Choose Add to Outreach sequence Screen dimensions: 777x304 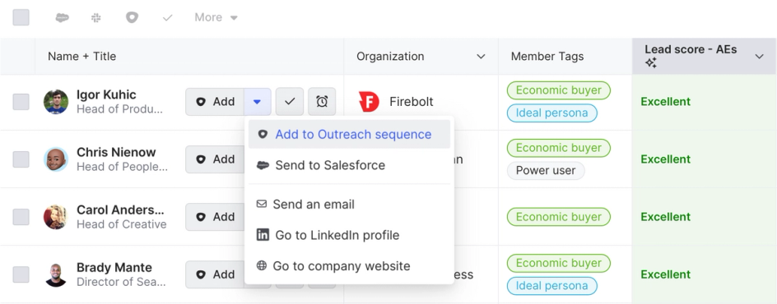349,135
